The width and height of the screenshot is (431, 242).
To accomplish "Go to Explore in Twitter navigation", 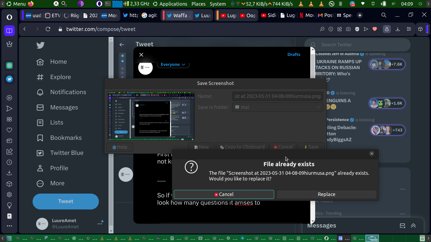I will click(54, 77).
